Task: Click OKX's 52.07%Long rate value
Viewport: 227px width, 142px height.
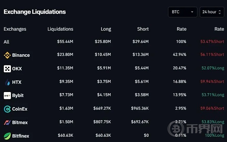Action: click(213, 68)
